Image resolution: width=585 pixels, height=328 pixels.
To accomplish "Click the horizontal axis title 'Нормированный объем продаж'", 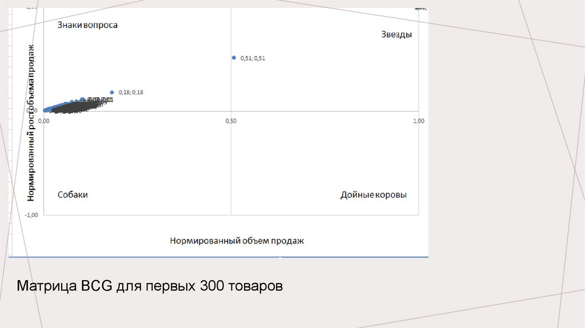I will (237, 241).
